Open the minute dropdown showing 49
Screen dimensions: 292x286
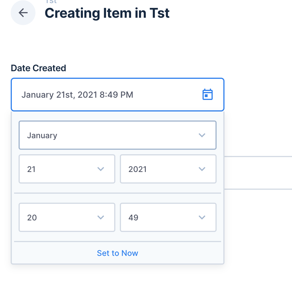(x=168, y=217)
